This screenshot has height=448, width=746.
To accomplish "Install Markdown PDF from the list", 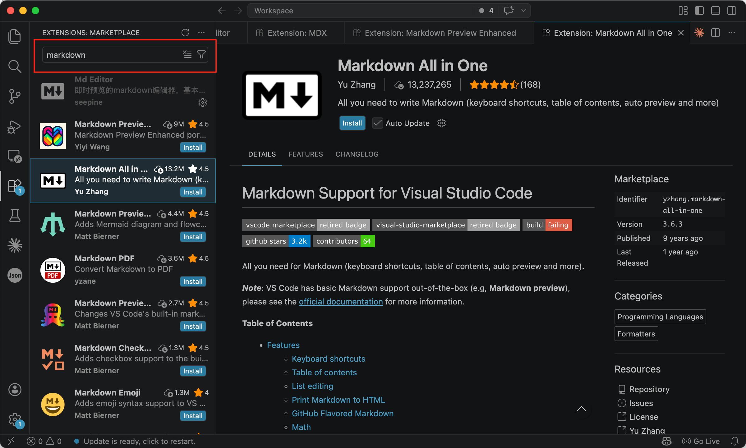I will [x=193, y=281].
